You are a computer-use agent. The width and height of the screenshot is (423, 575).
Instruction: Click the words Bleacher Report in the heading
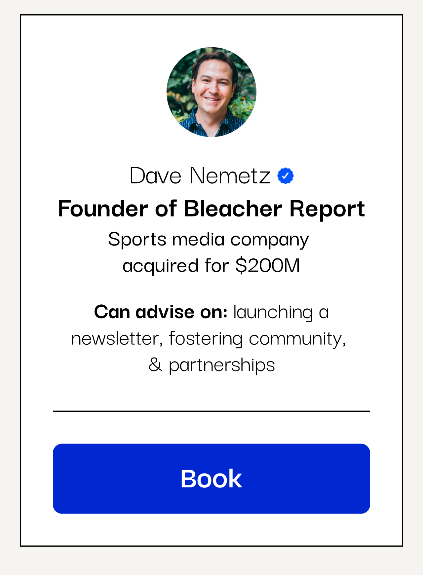[274, 209]
